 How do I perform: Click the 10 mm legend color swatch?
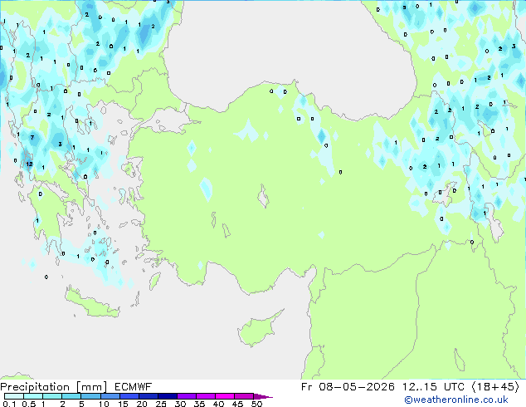point(110,396)
